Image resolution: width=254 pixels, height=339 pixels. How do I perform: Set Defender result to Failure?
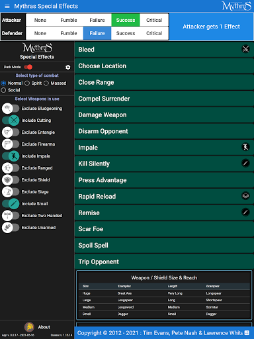click(x=97, y=33)
